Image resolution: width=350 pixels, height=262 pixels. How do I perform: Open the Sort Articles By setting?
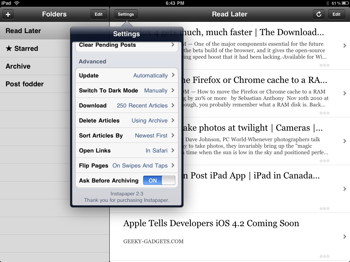pos(127,135)
